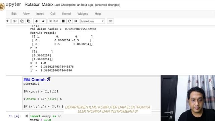Click the x' = 1.0 output line

[x=38, y=63]
